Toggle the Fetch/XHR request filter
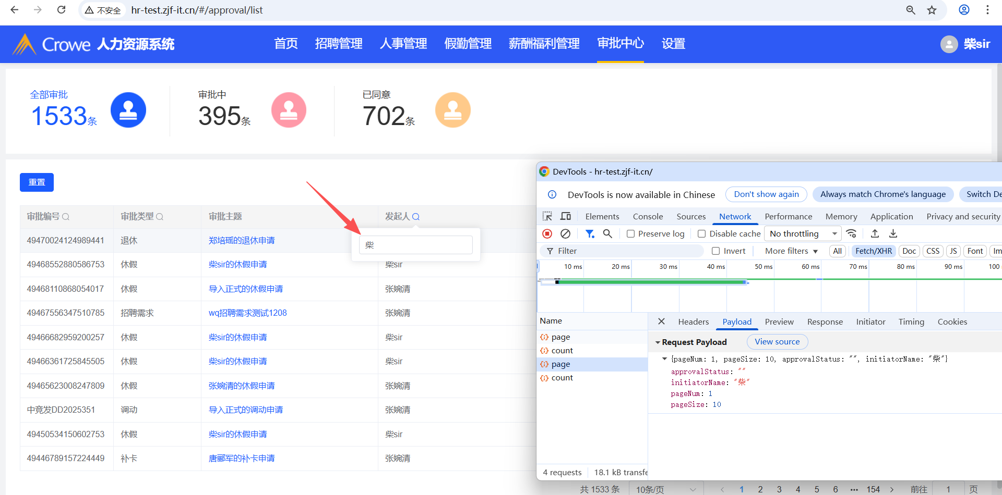The height and width of the screenshot is (495, 1002). point(874,251)
